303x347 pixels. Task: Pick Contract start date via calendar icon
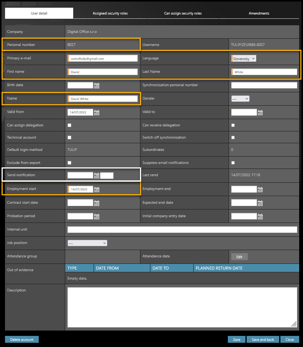(97, 203)
